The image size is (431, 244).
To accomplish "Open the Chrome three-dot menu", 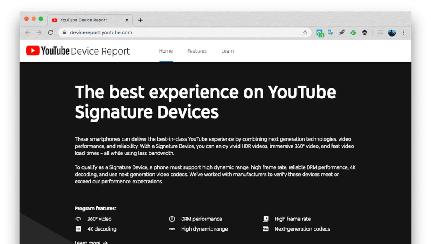I will coord(404,32).
